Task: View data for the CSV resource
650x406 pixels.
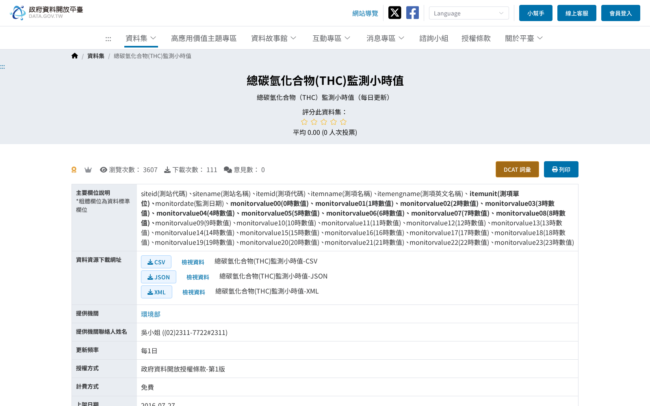Action: (x=193, y=262)
